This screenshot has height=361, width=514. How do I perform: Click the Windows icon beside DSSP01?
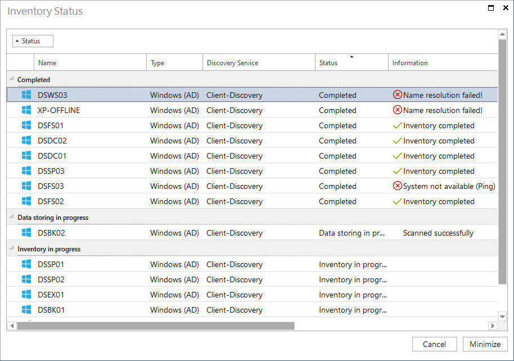tap(26, 264)
